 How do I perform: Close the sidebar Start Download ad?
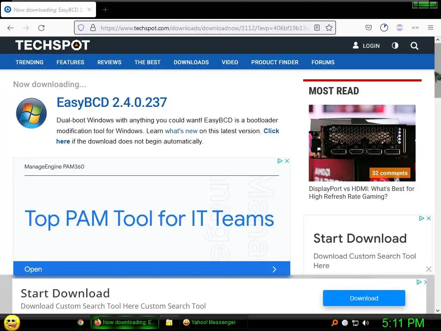pos(429,218)
